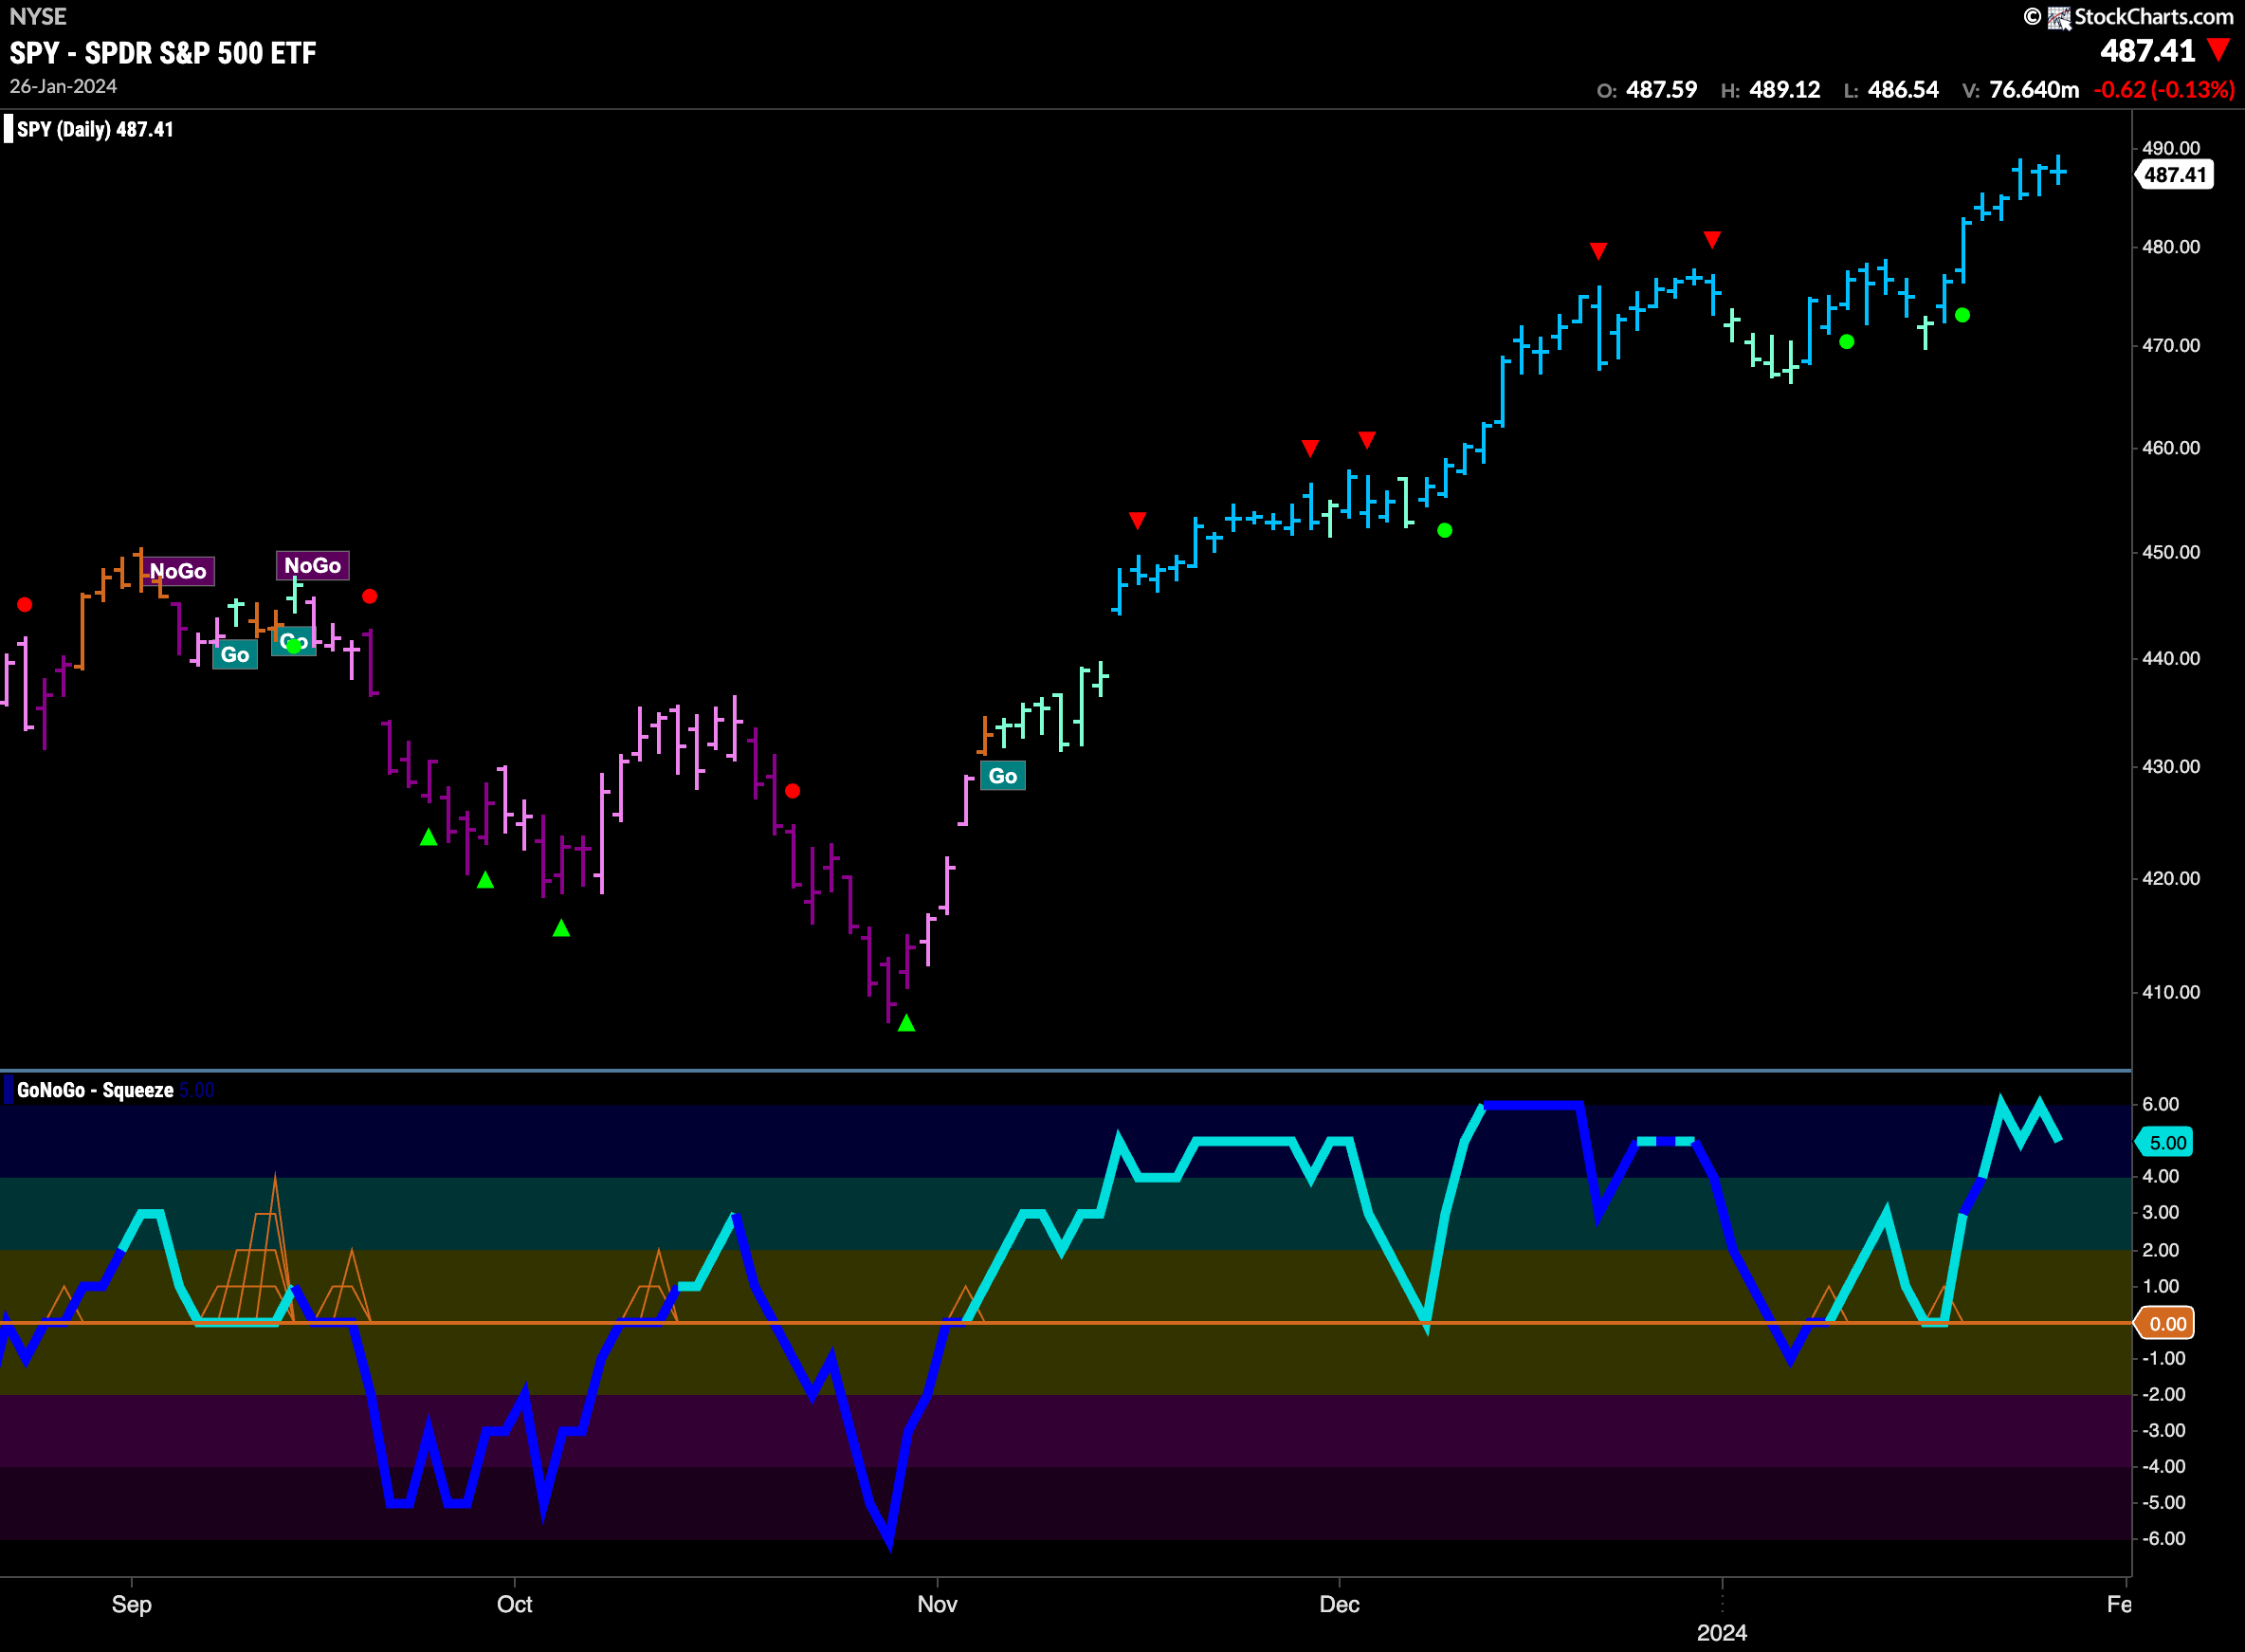Click the red down arrow beside 487.41
The height and width of the screenshot is (1652, 2245).
[2219, 49]
